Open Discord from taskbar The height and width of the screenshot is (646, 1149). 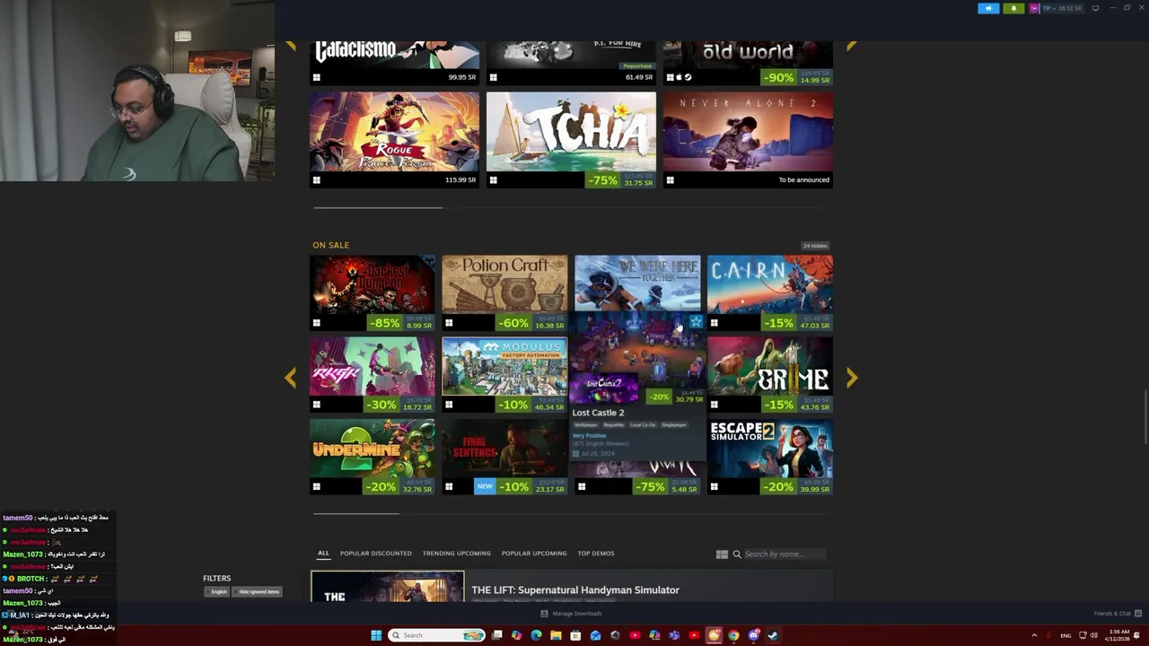pyautogui.click(x=753, y=635)
